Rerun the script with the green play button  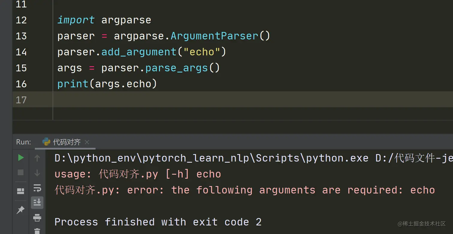click(x=21, y=157)
